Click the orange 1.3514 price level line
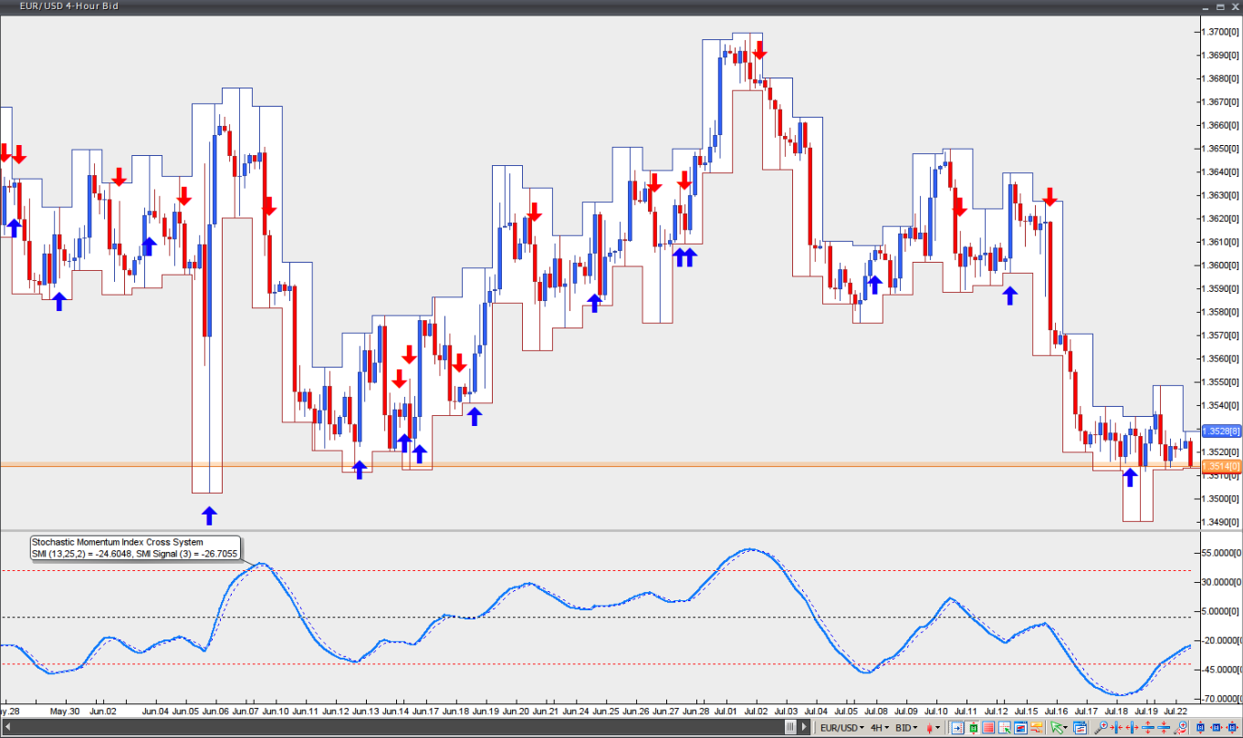This screenshot has width=1243, height=738. (548, 465)
